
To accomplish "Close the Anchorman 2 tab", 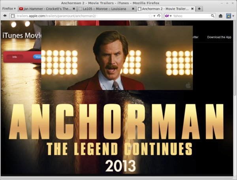I will 192,9.
